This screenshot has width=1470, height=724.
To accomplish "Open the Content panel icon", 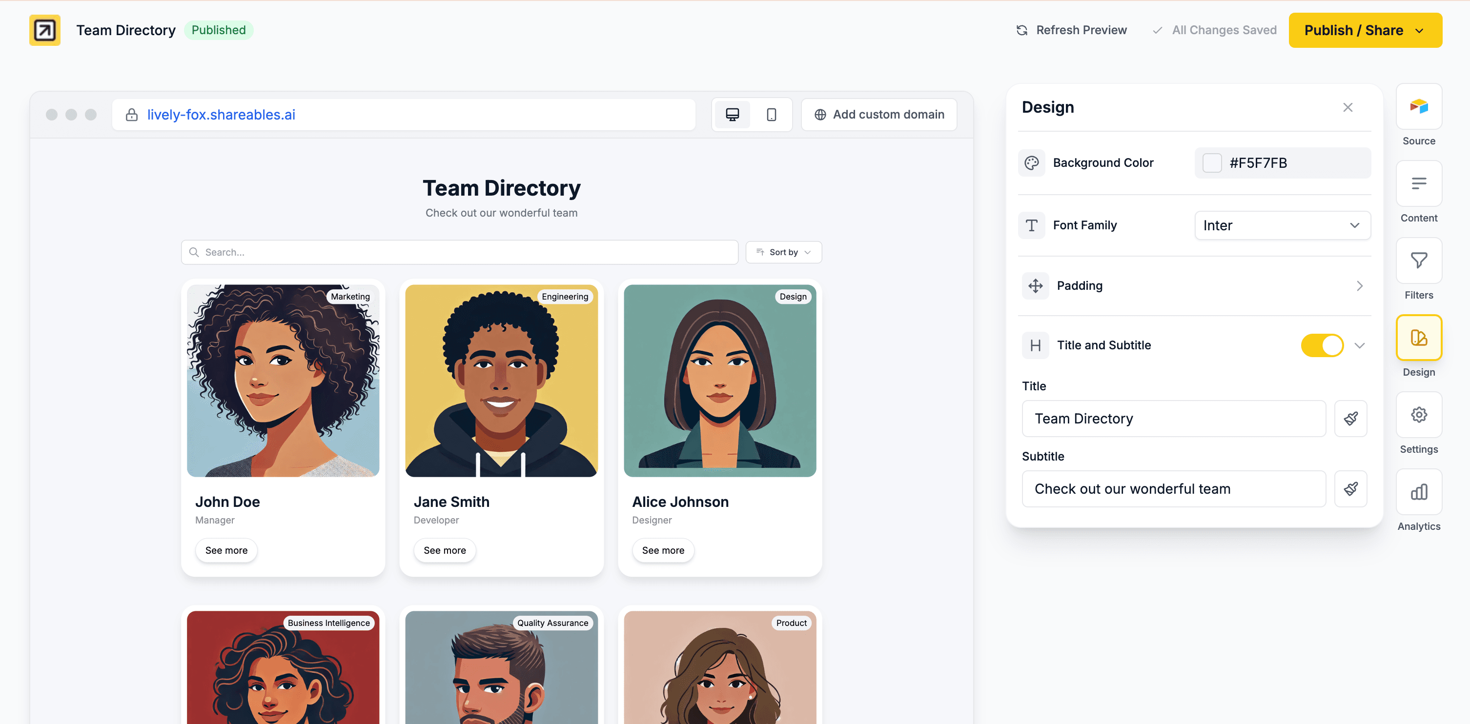I will click(1418, 184).
